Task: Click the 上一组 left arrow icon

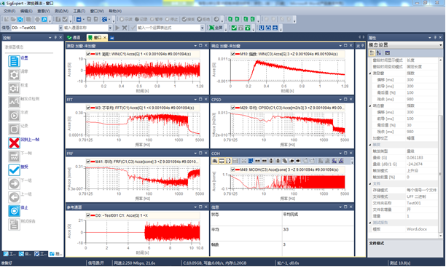Action: click(14, 197)
